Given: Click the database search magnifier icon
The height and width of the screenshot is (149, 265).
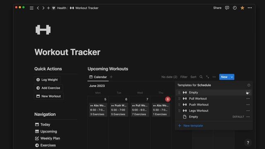Looking at the screenshot, I should coord(201,77).
